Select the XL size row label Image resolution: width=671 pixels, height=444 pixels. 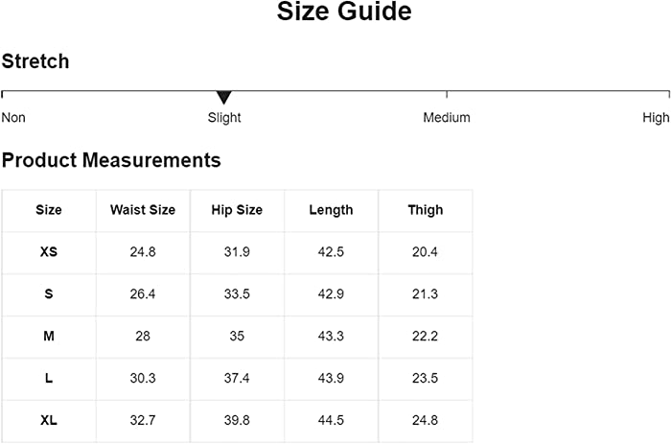(49, 420)
